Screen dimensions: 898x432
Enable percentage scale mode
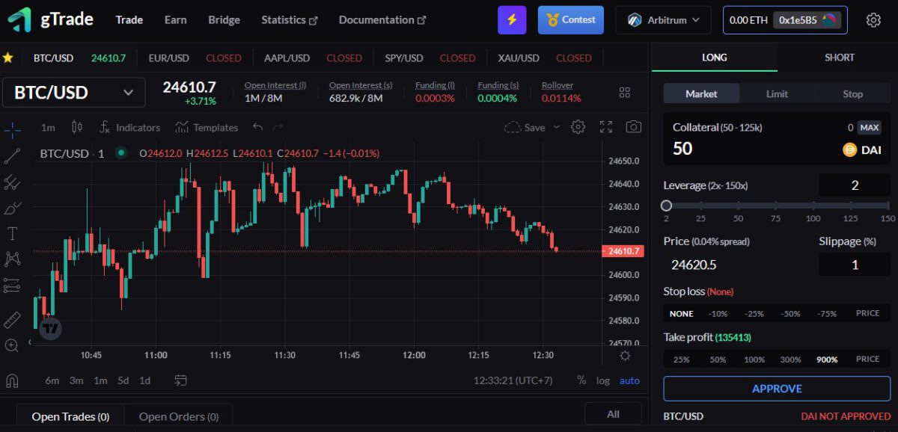click(581, 380)
